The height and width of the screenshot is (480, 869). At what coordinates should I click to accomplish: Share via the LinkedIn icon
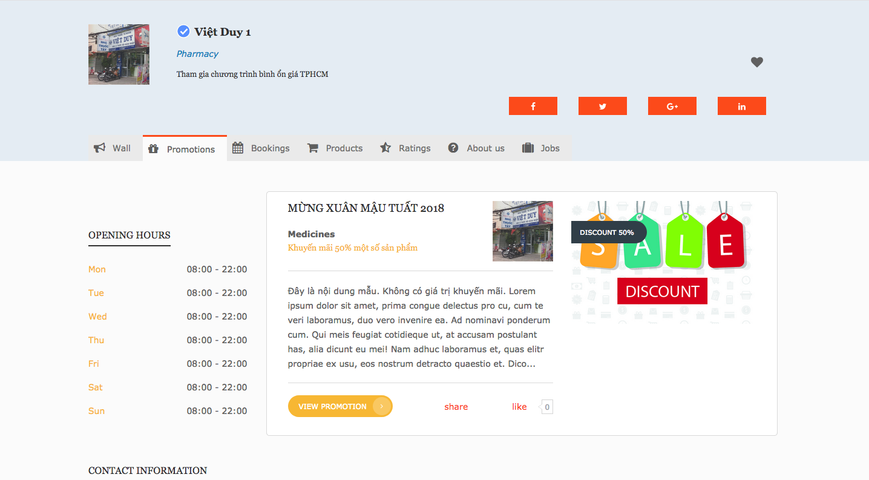741,106
